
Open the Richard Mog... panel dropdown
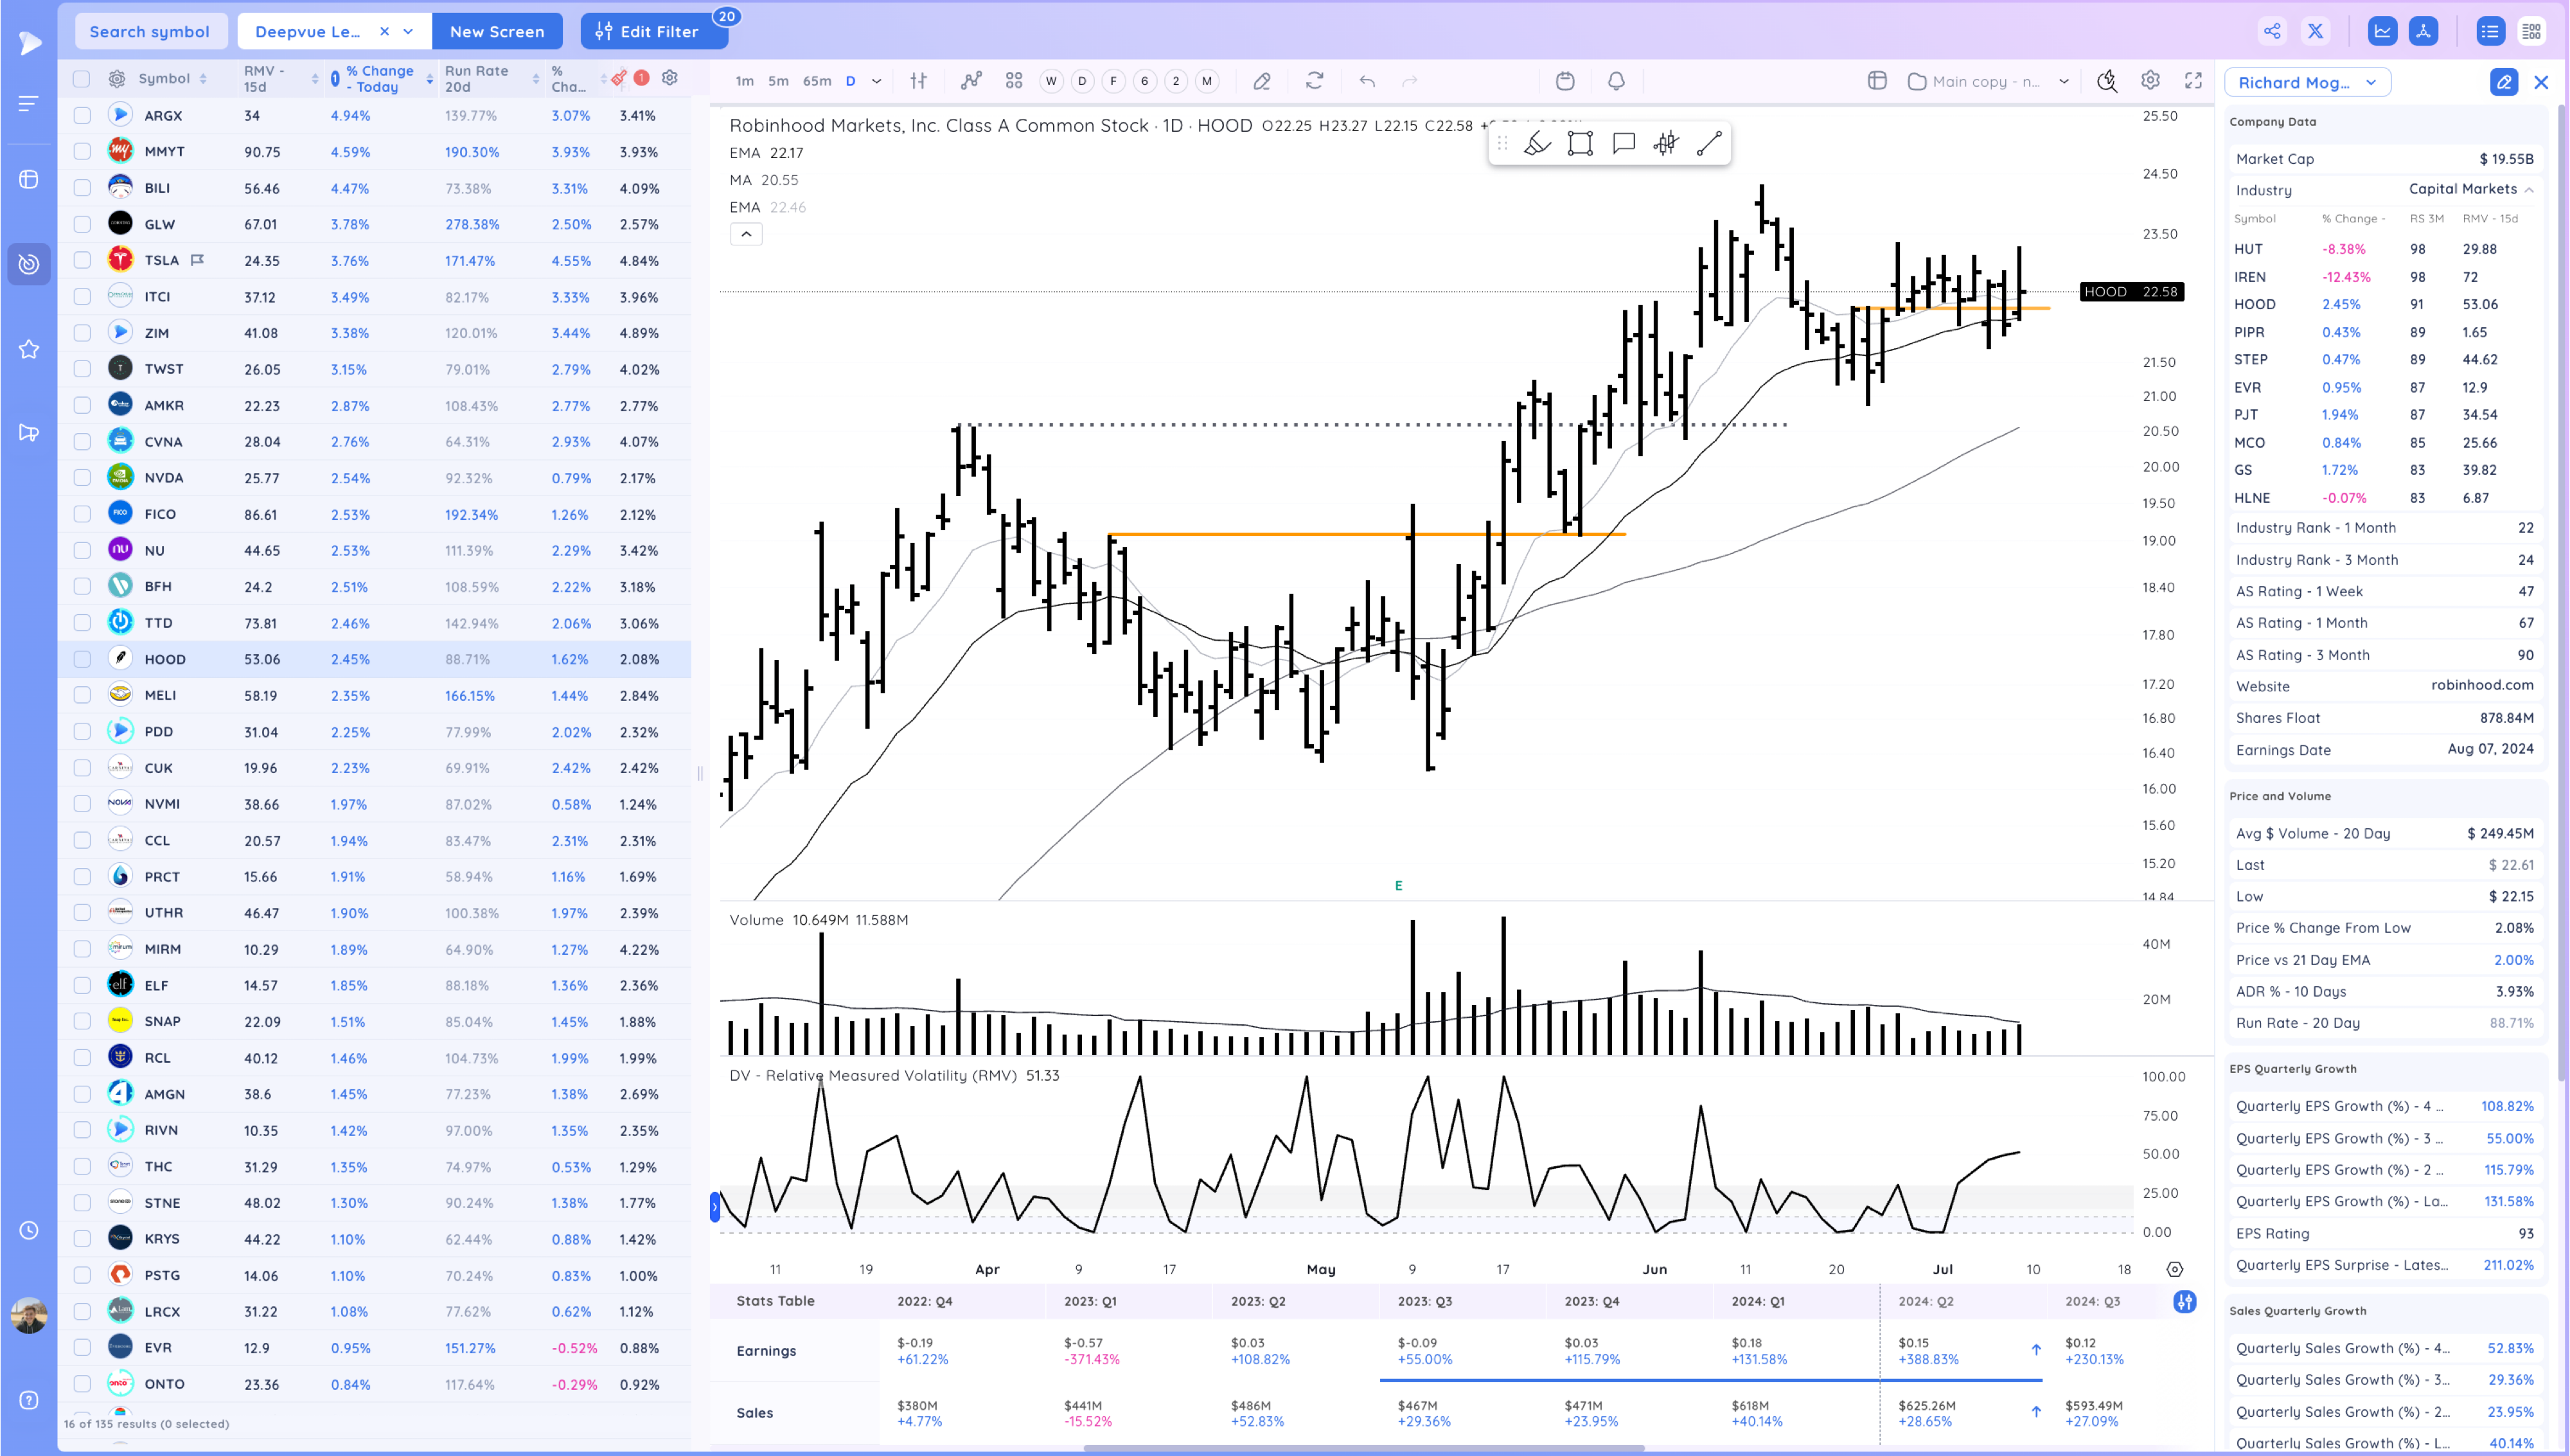[x=2307, y=82]
